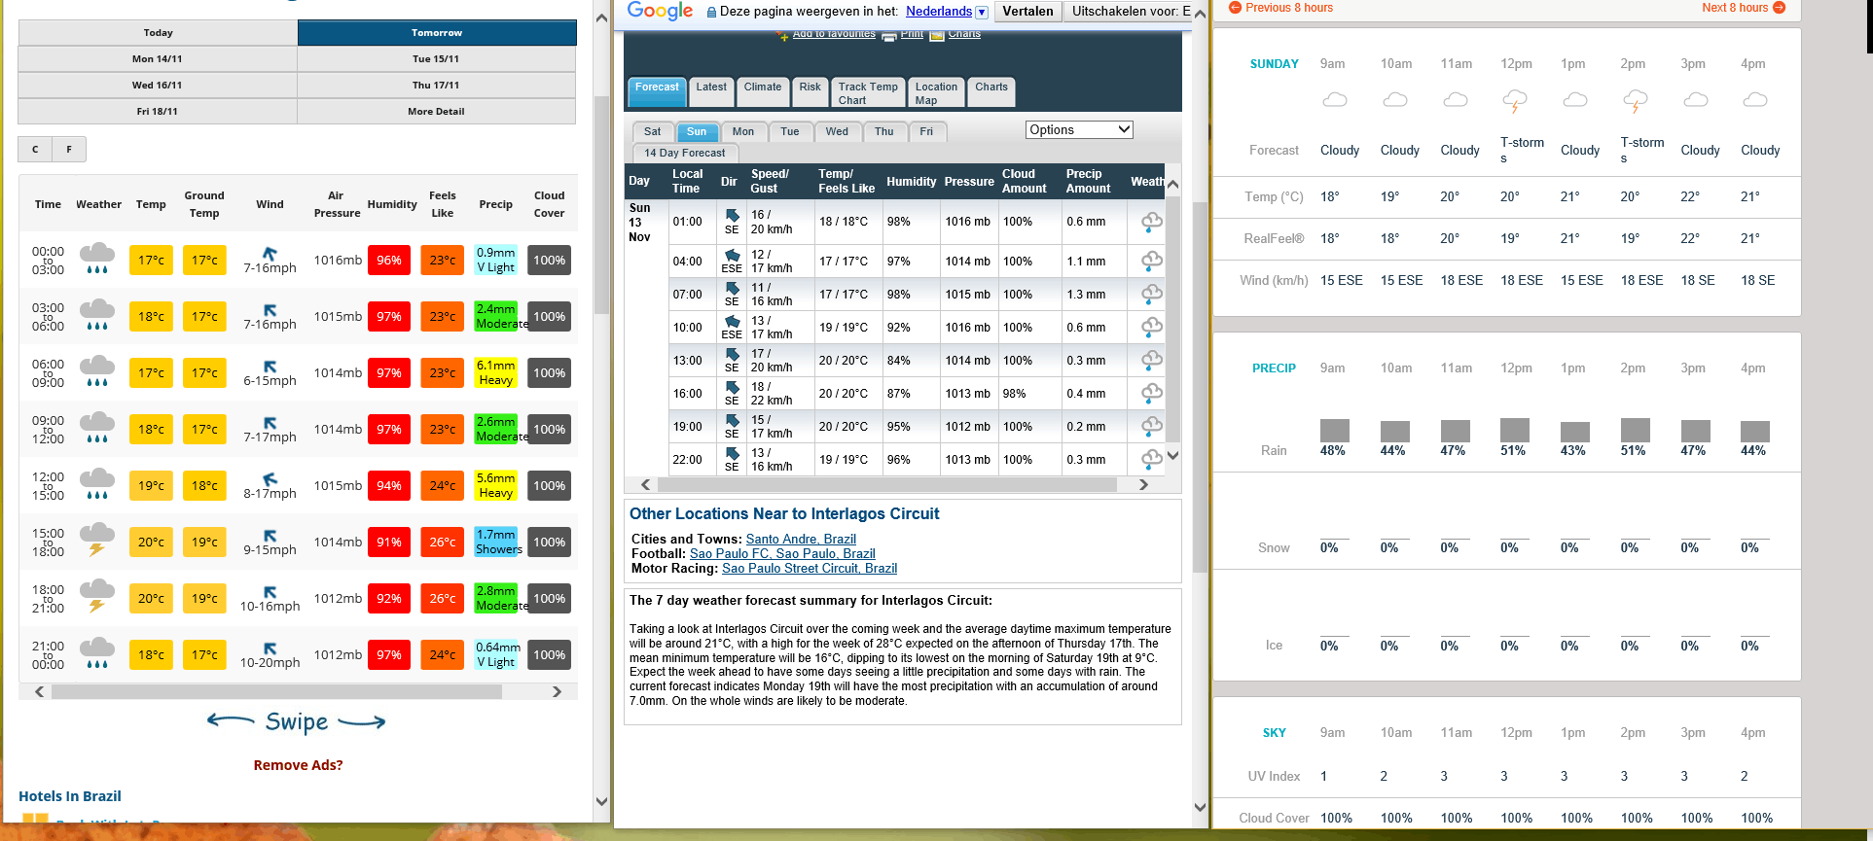Viewport: 1873px width, 841px height.
Task: Open the 14 Day Forecast tab
Action: pyautogui.click(x=685, y=153)
